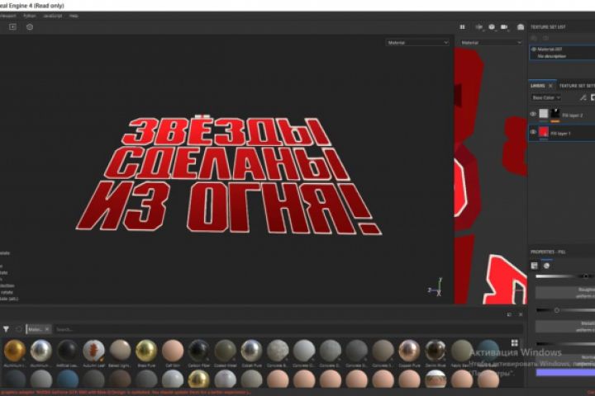
Task: Click the graphics adapter warning in the status bar
Action: pos(126,392)
